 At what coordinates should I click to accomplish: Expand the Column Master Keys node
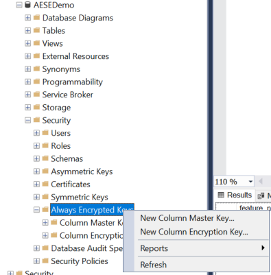(45, 222)
